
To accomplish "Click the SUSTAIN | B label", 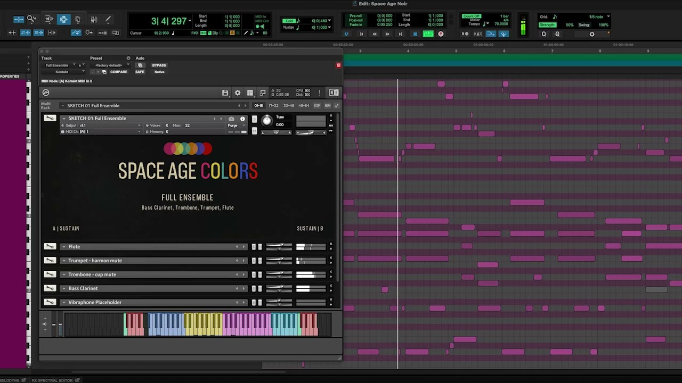I will click(x=310, y=228).
